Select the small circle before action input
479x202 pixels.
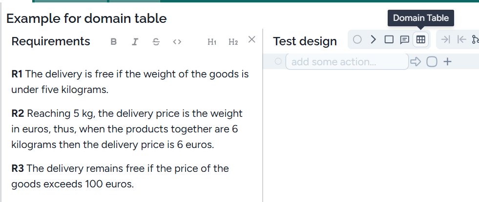278,61
